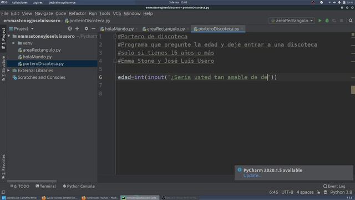Image resolution: width=355 pixels, height=200 pixels.
Task: Run the areaRectangulo configuration
Action: click(319, 21)
